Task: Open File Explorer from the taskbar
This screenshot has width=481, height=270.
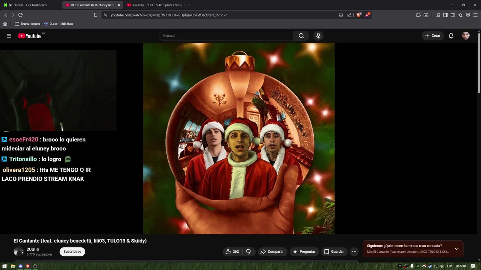Action: [13, 266]
